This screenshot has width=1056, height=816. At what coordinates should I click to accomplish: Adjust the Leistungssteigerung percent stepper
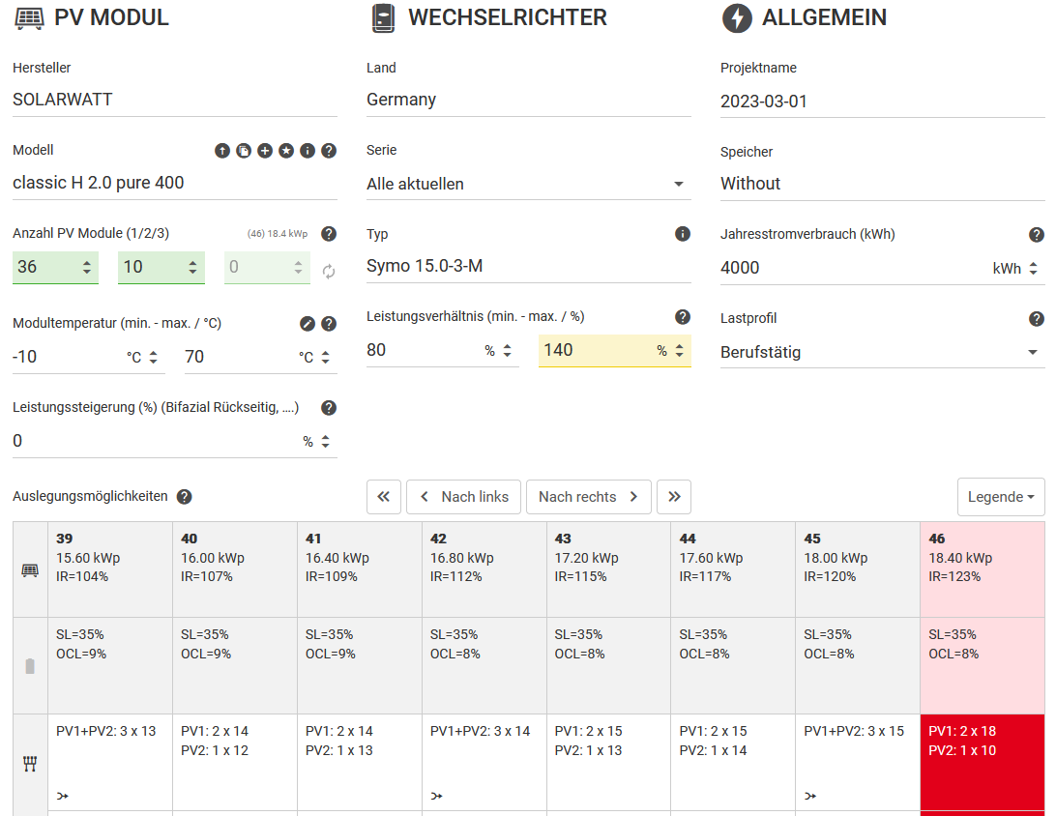tap(325, 441)
